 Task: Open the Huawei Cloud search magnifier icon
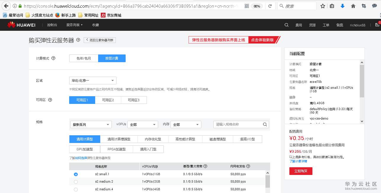coord(286,25)
